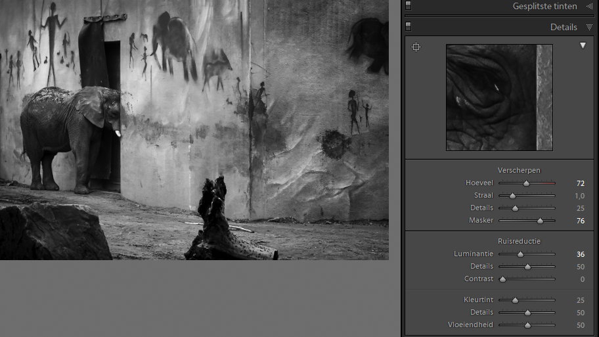
Task: Hide the detail preview using white triangle
Action: pos(583,45)
